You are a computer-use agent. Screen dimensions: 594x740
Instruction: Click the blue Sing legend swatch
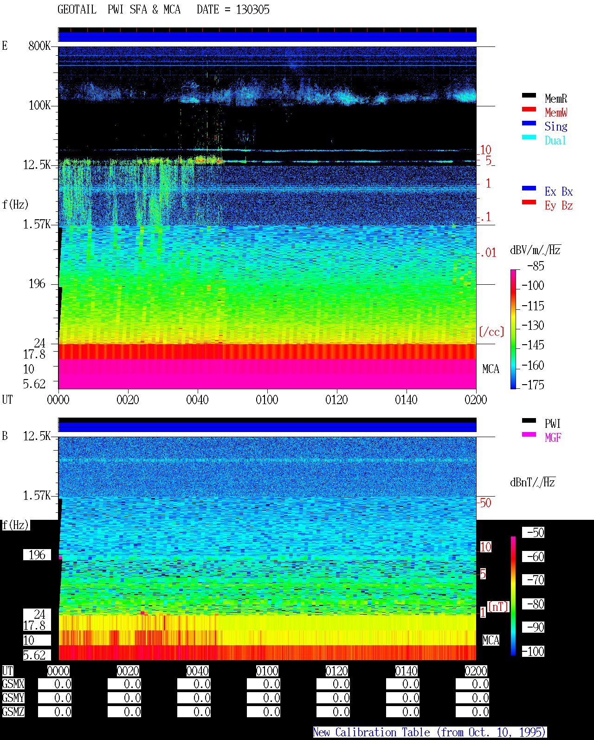tap(529, 124)
